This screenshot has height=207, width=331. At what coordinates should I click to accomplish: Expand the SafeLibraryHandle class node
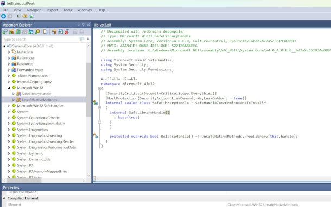click(x=14, y=94)
